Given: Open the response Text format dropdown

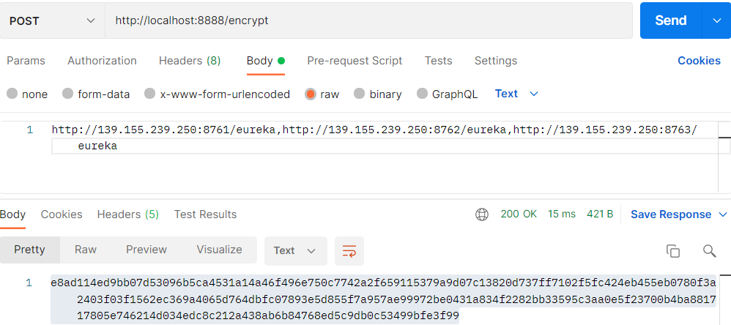Looking at the screenshot, I should click(x=294, y=250).
